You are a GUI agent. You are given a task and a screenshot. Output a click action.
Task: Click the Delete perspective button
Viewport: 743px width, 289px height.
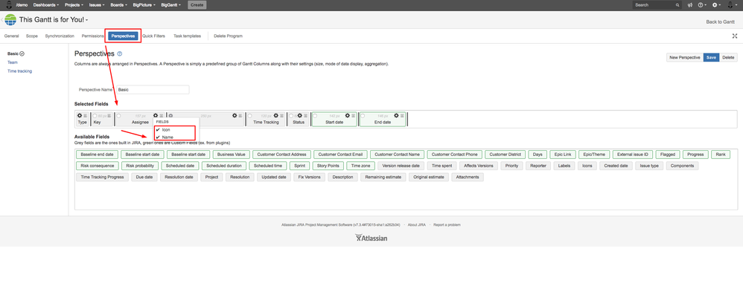point(728,57)
